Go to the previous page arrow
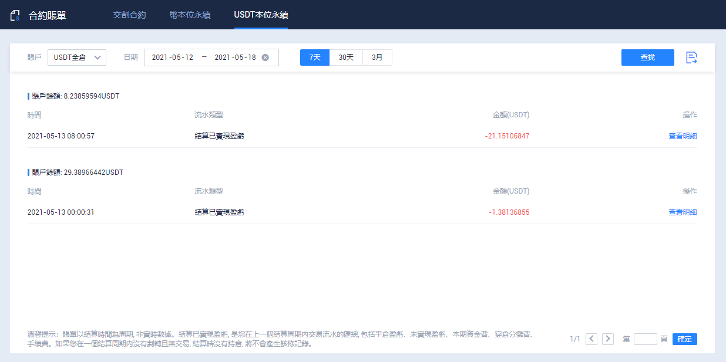 (x=591, y=339)
